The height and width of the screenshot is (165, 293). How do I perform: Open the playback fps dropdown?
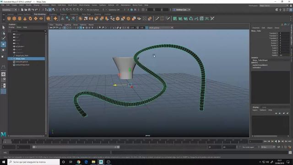(268, 147)
